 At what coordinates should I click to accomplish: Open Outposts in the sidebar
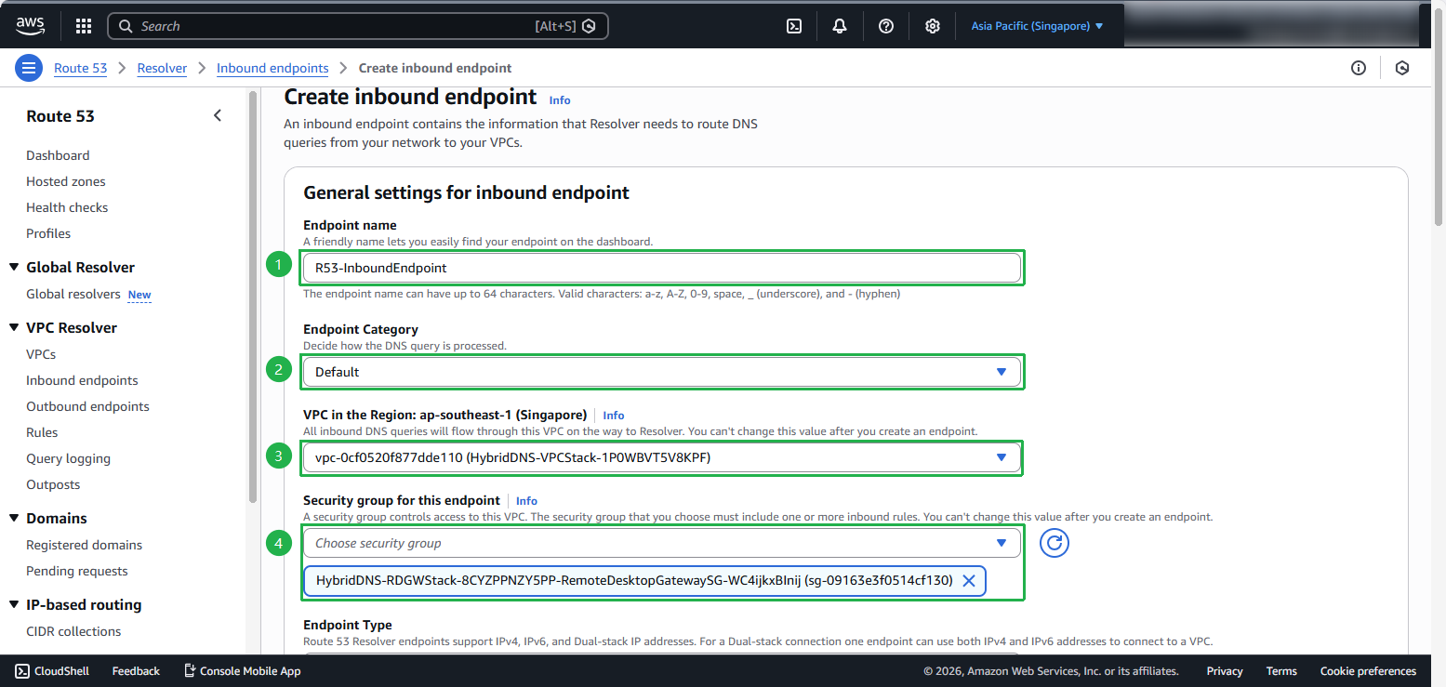pos(53,484)
